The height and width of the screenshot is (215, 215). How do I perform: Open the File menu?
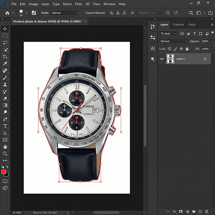[14, 4]
